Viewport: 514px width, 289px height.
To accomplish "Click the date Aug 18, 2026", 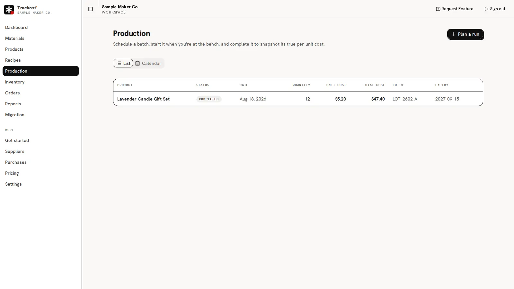I will click(x=253, y=99).
